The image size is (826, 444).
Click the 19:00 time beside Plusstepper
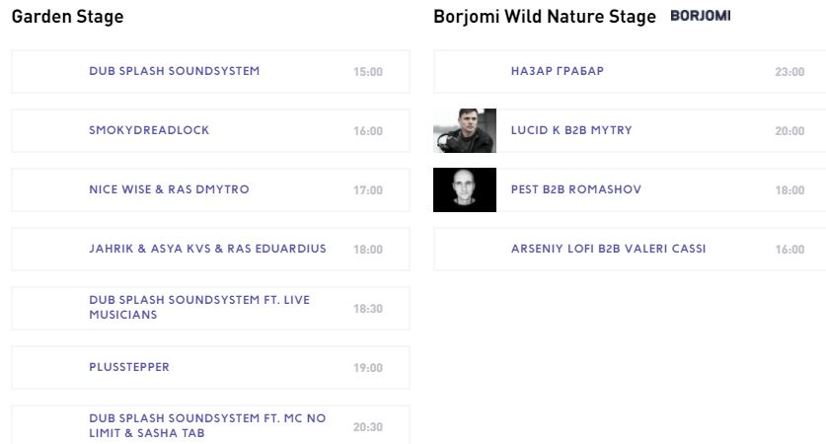368,368
